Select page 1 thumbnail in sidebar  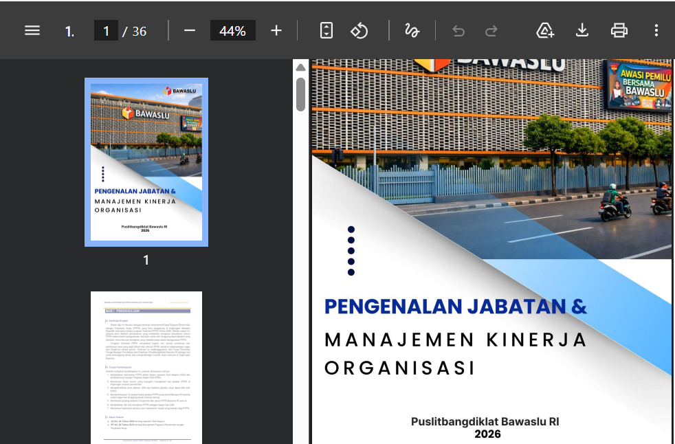(x=146, y=162)
